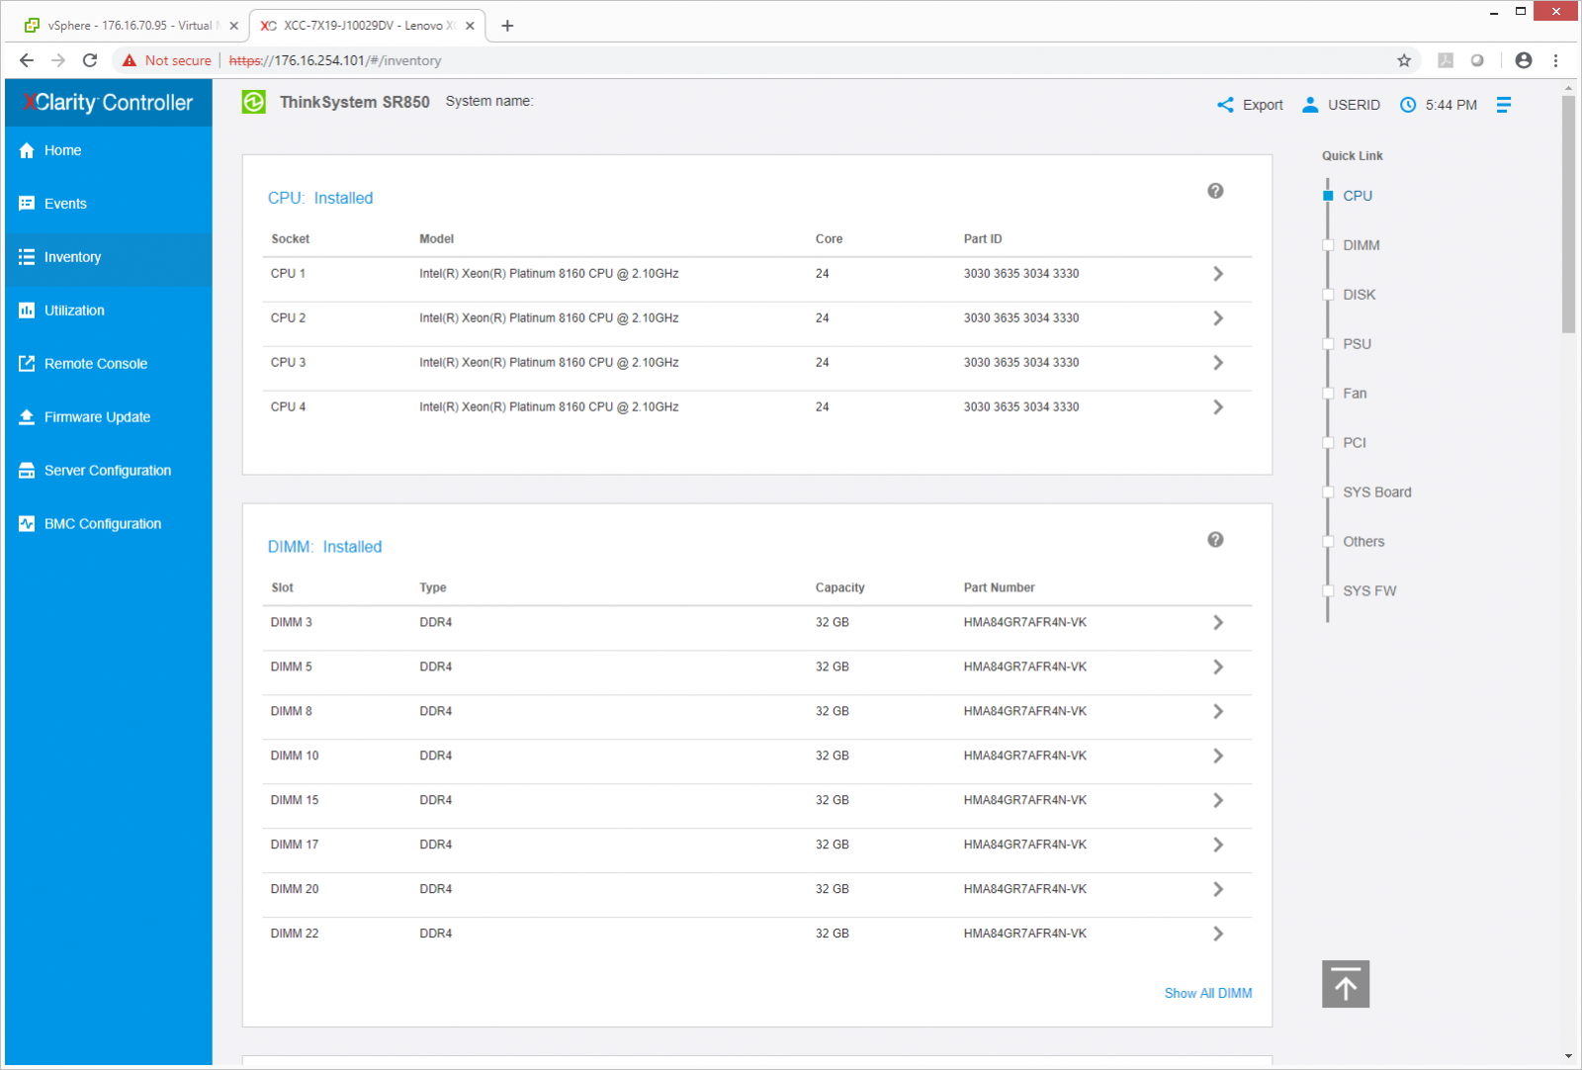Bookmark page with the star icon
This screenshot has width=1582, height=1070.
[x=1403, y=60]
